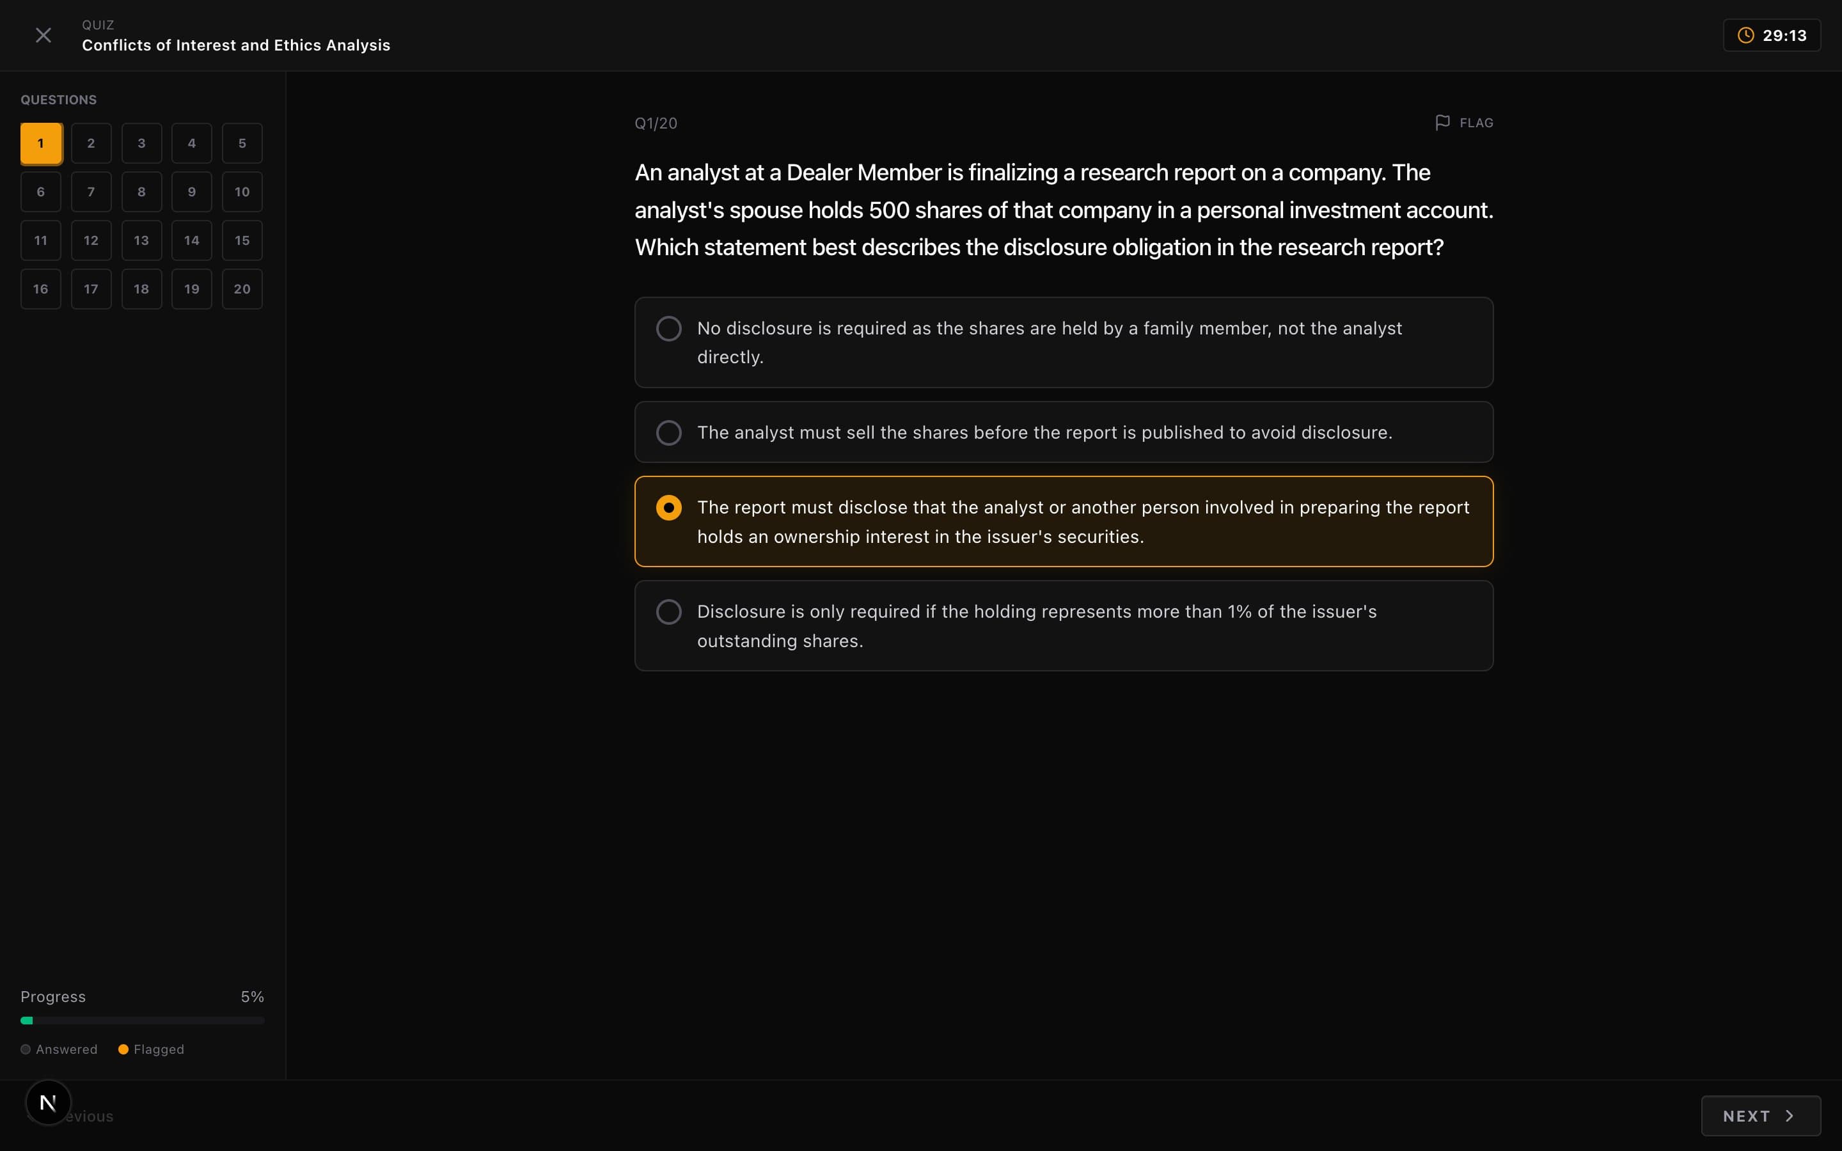
Task: Click the flag outline beside FLAG label
Action: coord(1441,121)
